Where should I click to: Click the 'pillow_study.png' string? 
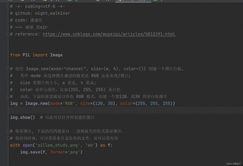57,145
